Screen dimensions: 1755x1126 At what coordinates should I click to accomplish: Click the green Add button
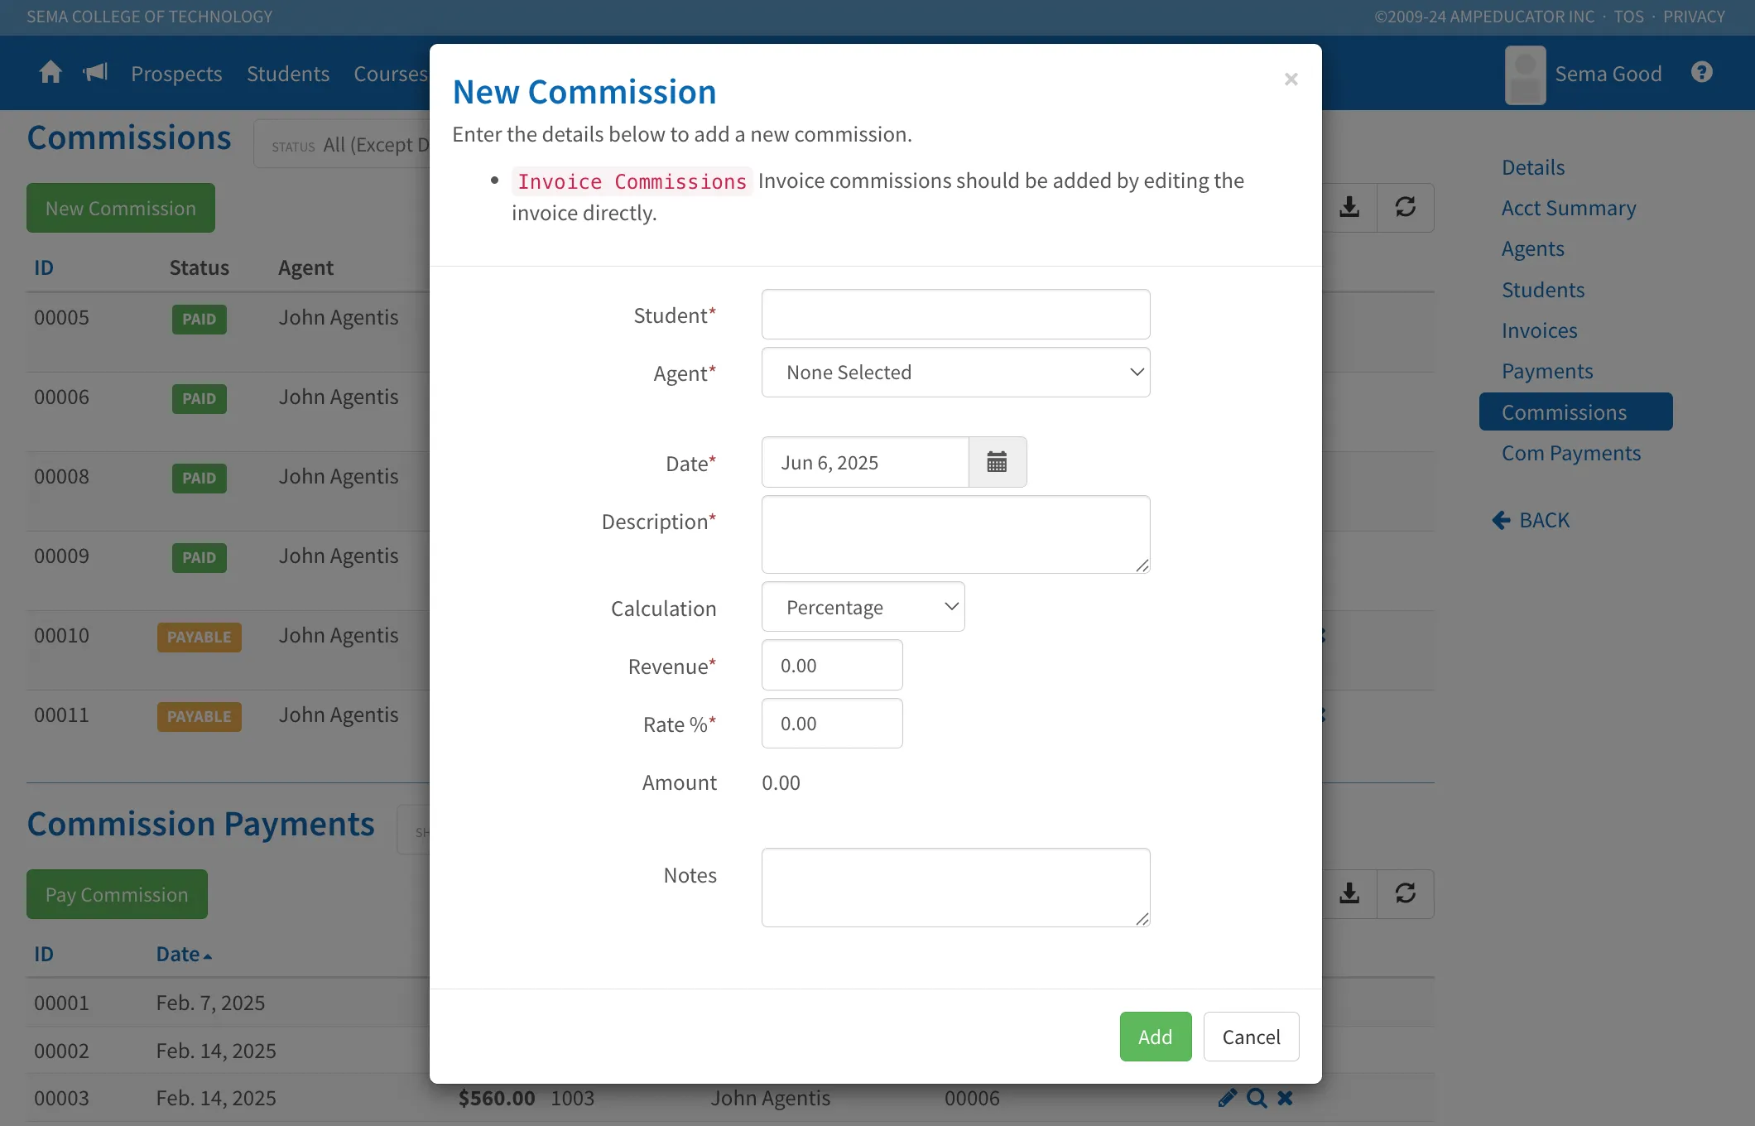tap(1155, 1037)
